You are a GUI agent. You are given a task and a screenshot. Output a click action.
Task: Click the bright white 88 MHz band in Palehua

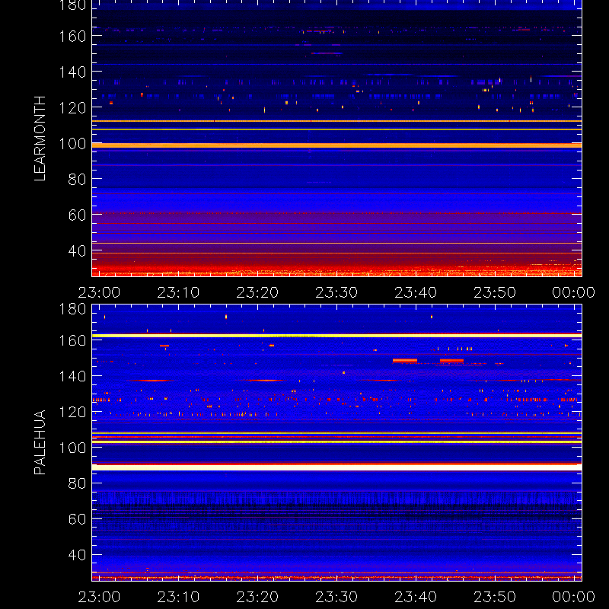tap(336, 467)
